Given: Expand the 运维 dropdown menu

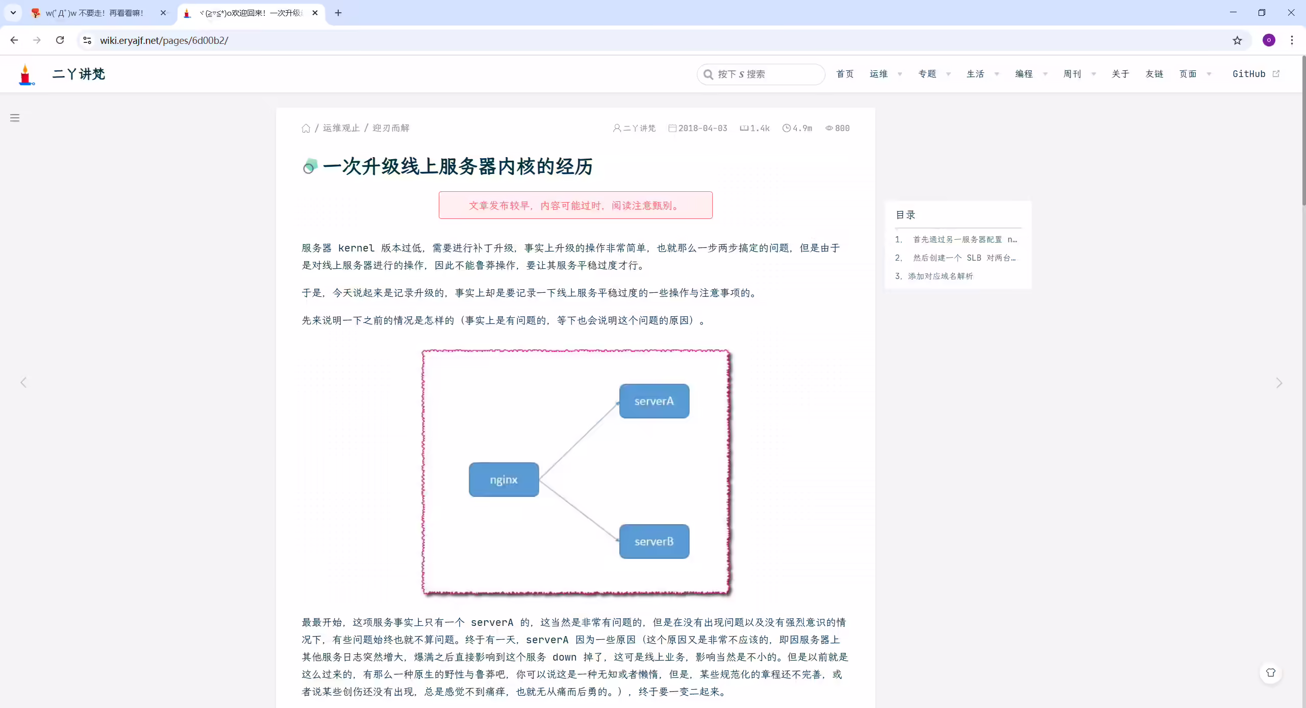Looking at the screenshot, I should (x=886, y=74).
